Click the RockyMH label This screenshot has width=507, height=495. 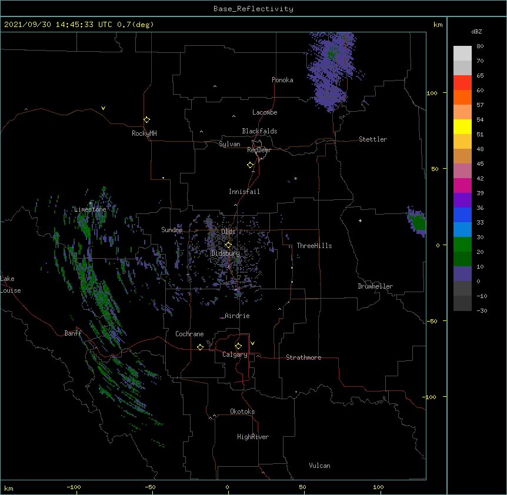[x=144, y=133]
